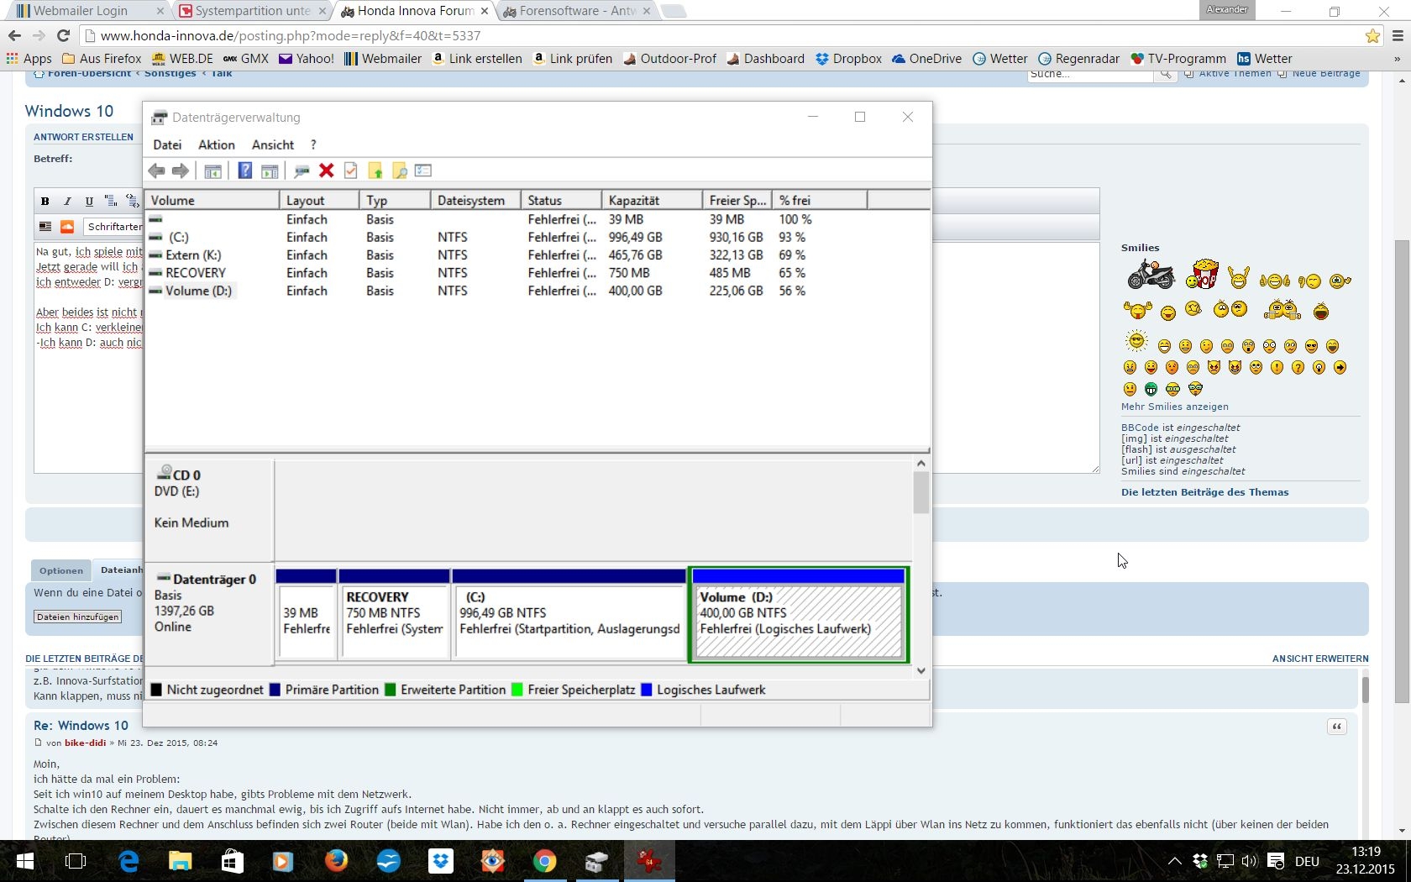
Task: Open the Datei menu
Action: (x=167, y=144)
